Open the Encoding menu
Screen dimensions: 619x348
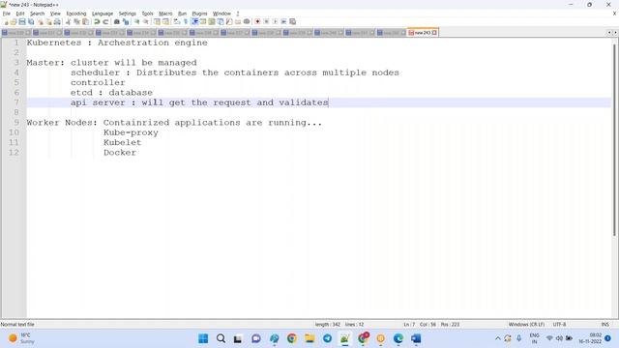click(x=76, y=14)
